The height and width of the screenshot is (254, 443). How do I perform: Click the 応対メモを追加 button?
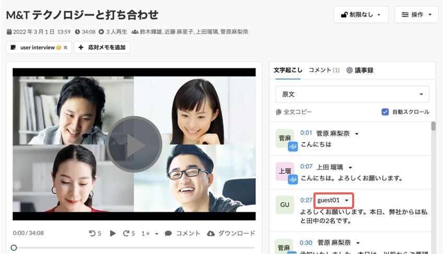[102, 48]
